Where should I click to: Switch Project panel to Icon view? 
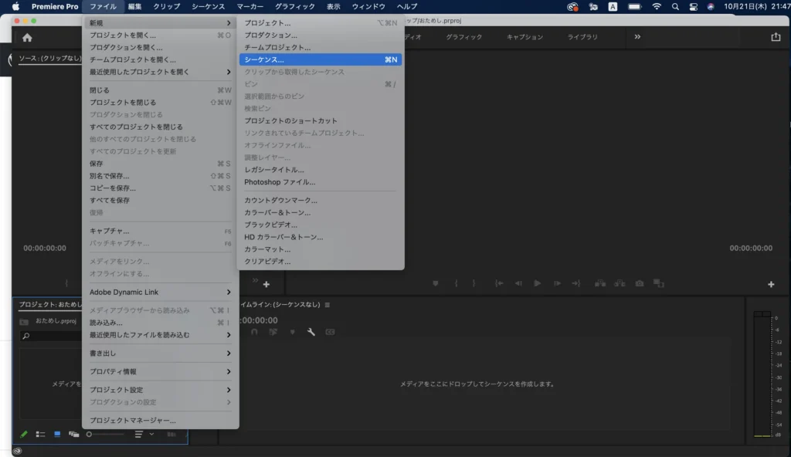point(57,435)
